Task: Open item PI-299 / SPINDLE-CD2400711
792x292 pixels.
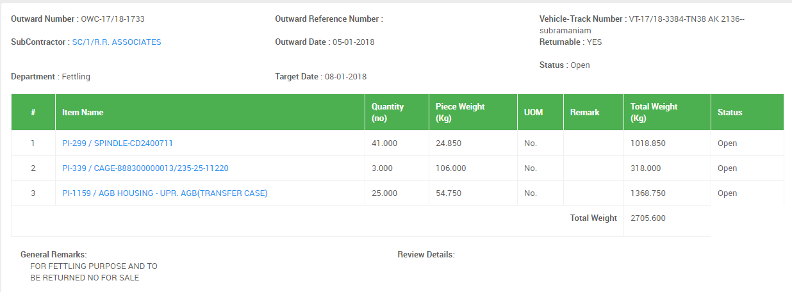Action: click(117, 143)
